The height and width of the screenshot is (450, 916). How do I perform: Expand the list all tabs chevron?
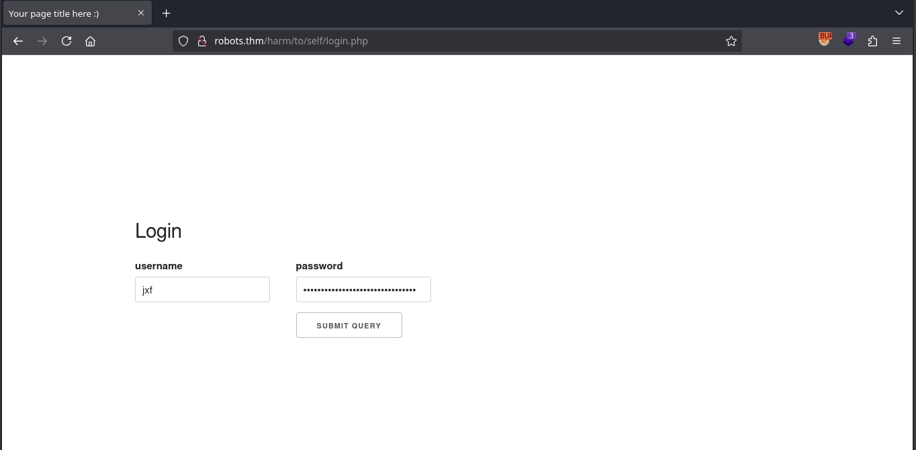tap(899, 13)
